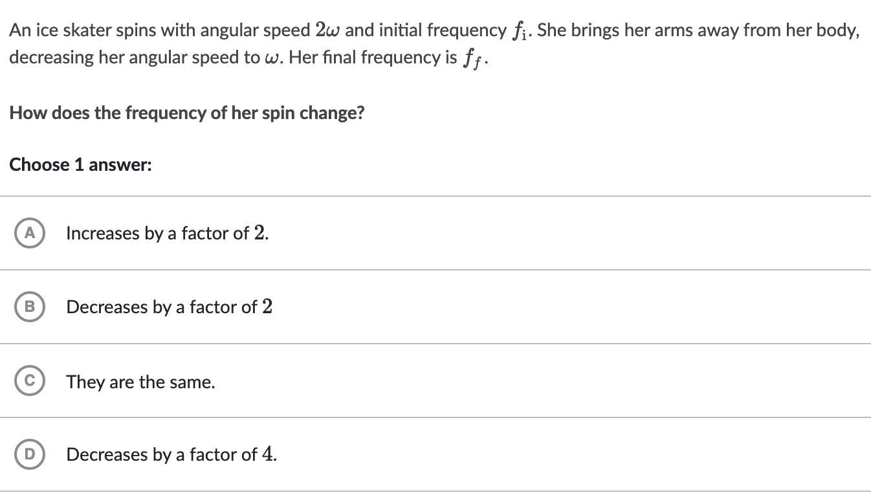This screenshot has height=497, width=871.
Task: Click the 'They are the same.' answer text
Action: [140, 382]
